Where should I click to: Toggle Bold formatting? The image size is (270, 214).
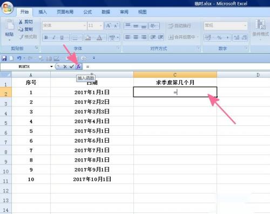point(46,37)
